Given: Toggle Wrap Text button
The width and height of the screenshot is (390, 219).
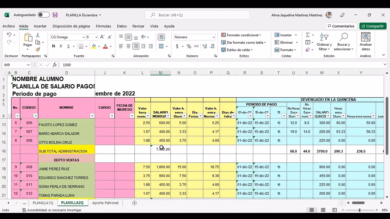Looking at the screenshot, I should click(161, 37).
